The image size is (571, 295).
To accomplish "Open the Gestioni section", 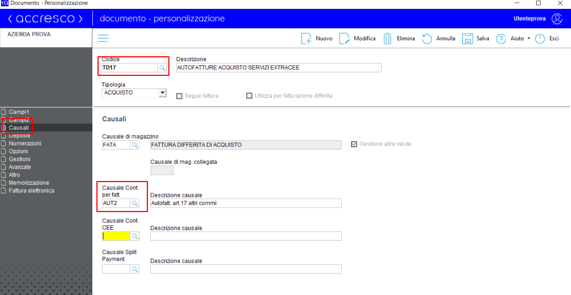I will pos(19,159).
